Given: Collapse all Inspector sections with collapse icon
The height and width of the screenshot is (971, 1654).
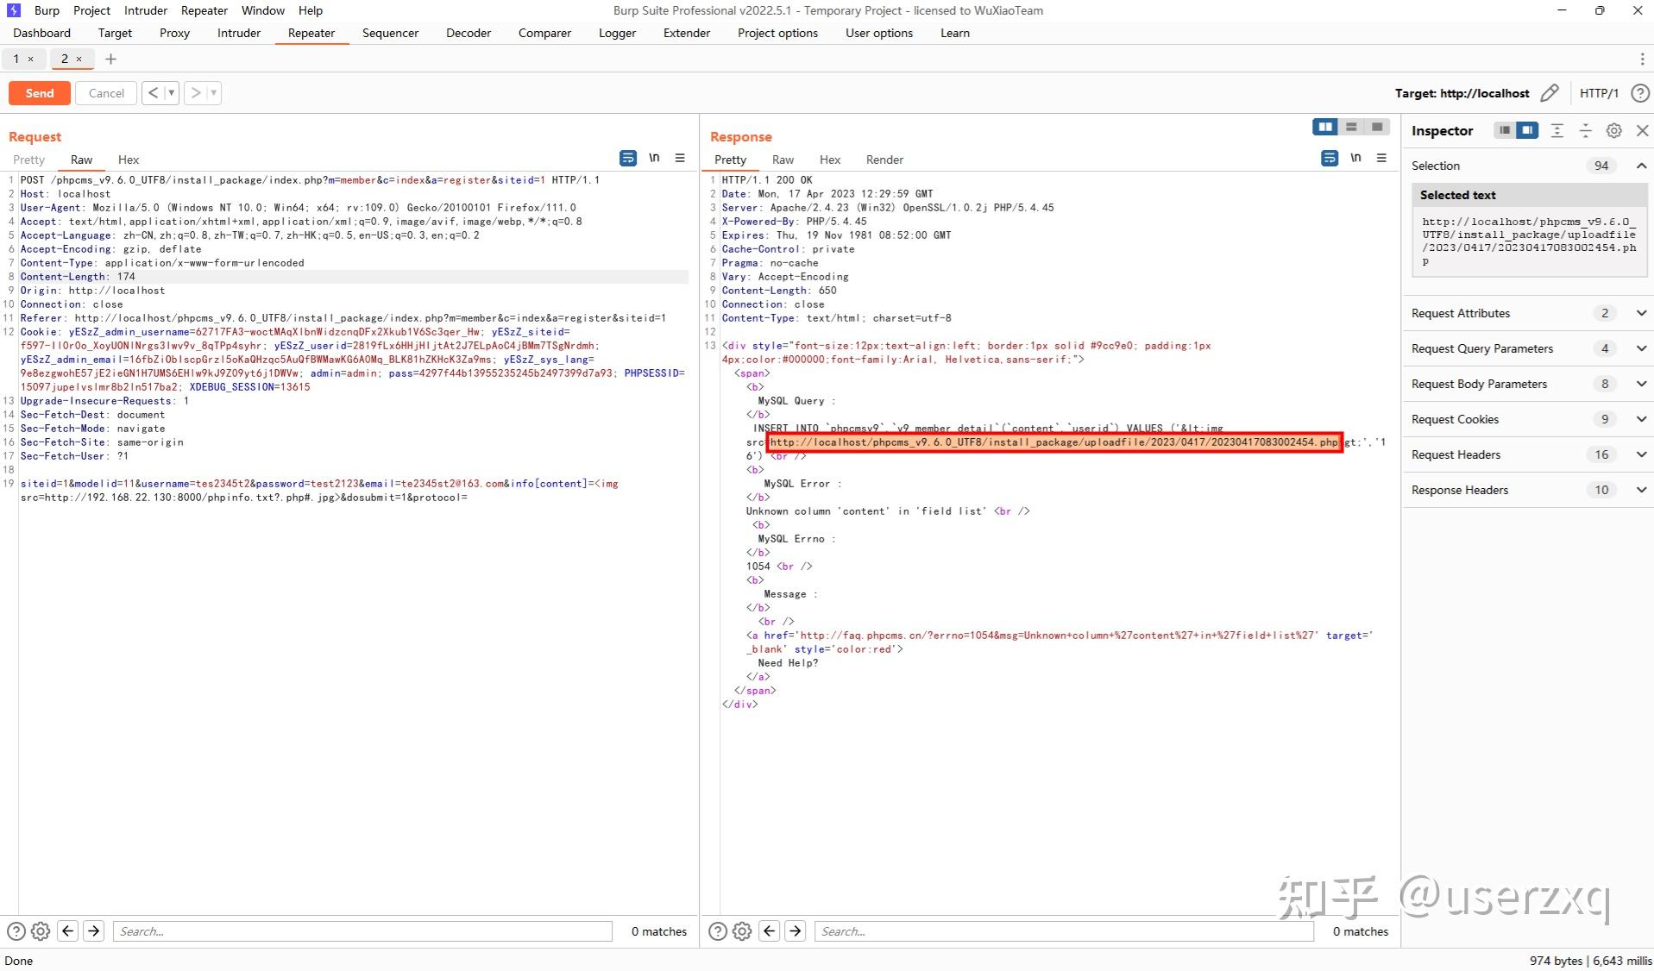Looking at the screenshot, I should [1585, 130].
